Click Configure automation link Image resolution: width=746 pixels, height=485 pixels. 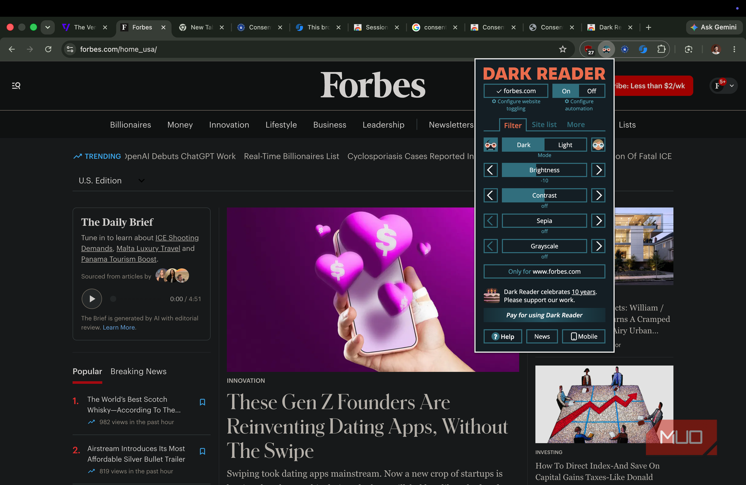(579, 105)
